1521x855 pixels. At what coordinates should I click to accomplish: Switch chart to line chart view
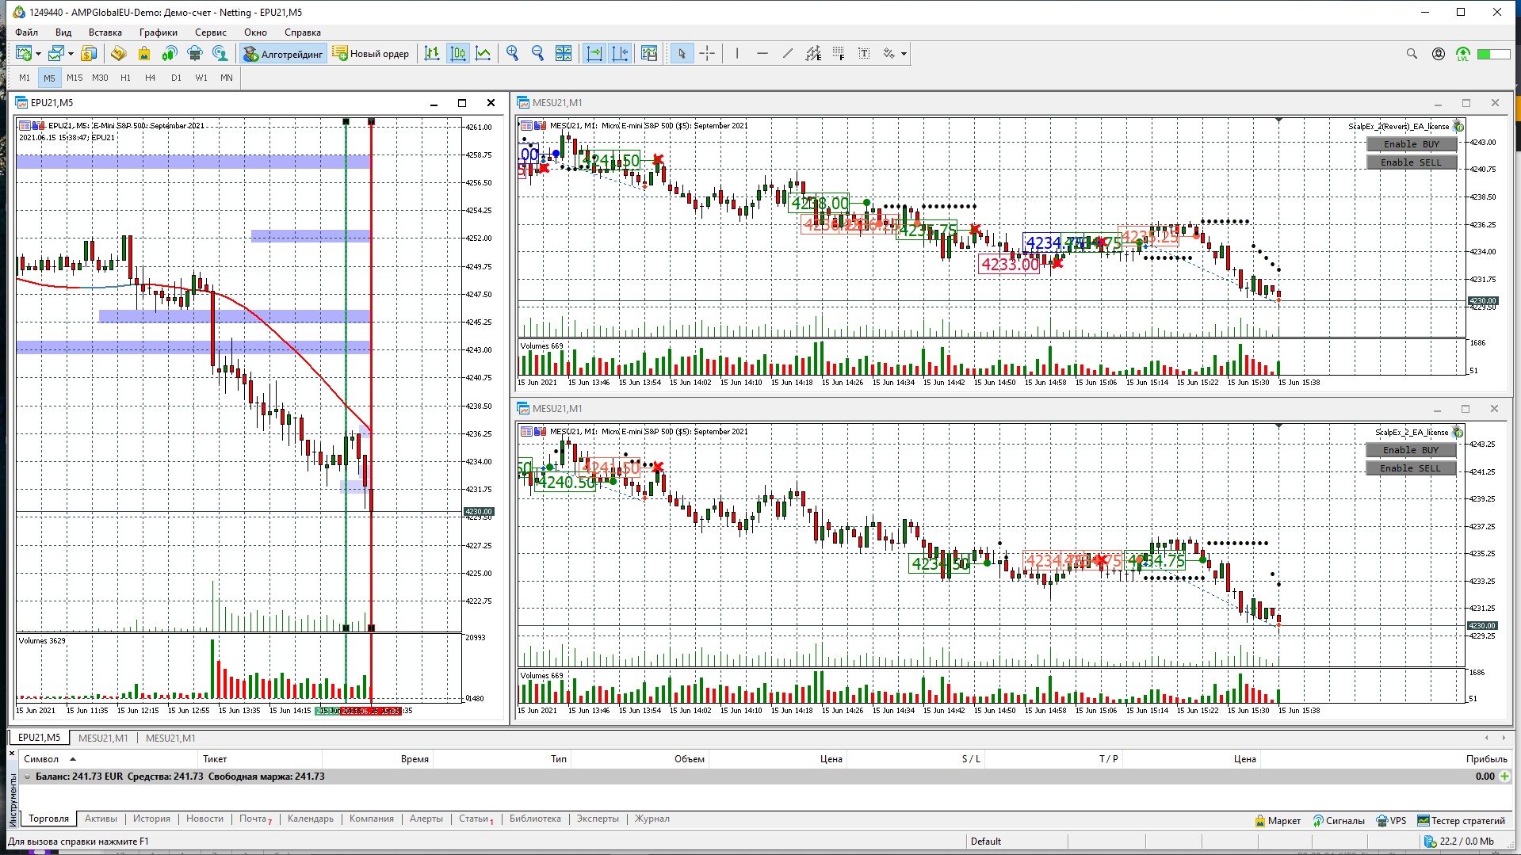[483, 54]
